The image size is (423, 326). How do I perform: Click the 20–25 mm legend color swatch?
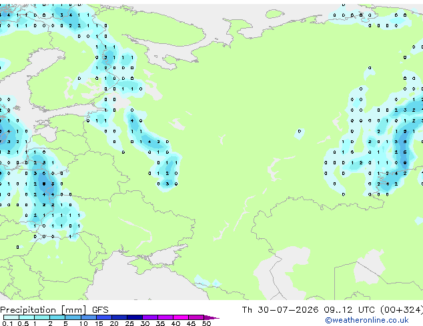click(119, 317)
